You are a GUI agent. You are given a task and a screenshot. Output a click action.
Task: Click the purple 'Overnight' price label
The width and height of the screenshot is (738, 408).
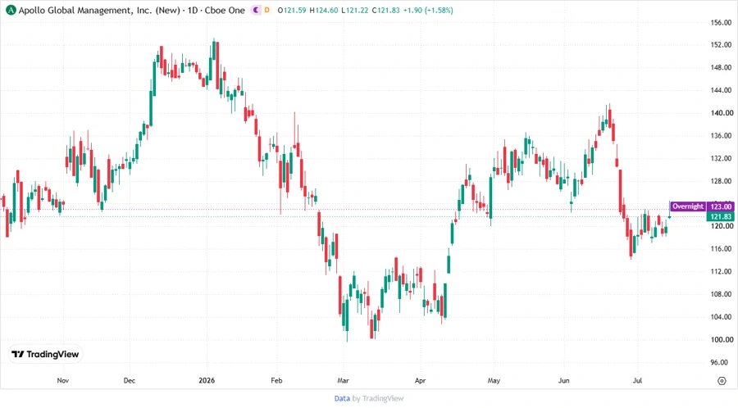pyautogui.click(x=688, y=206)
